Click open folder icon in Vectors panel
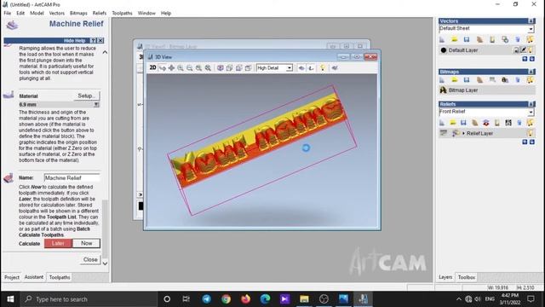Image resolution: width=545 pixels, height=307 pixels. click(454, 39)
